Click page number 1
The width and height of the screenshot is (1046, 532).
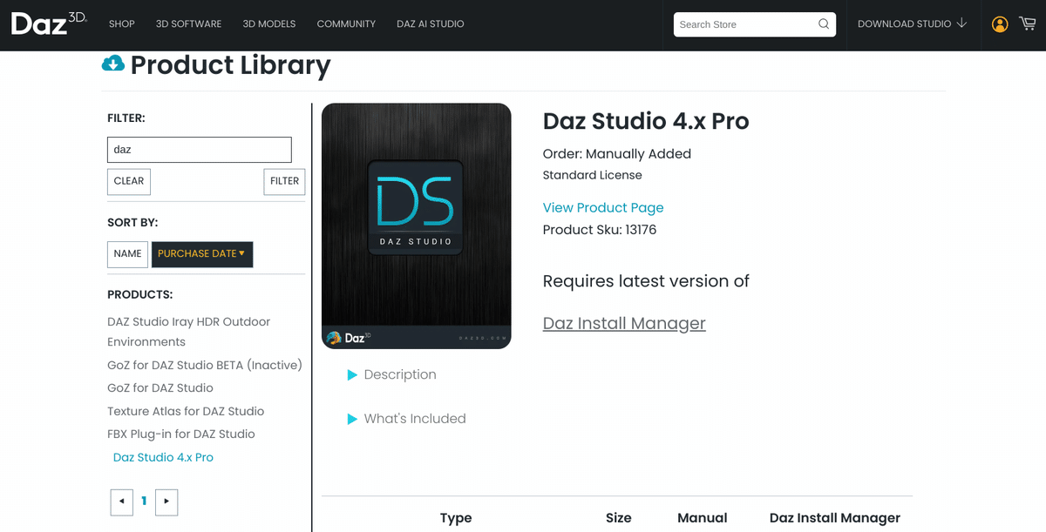[144, 502]
